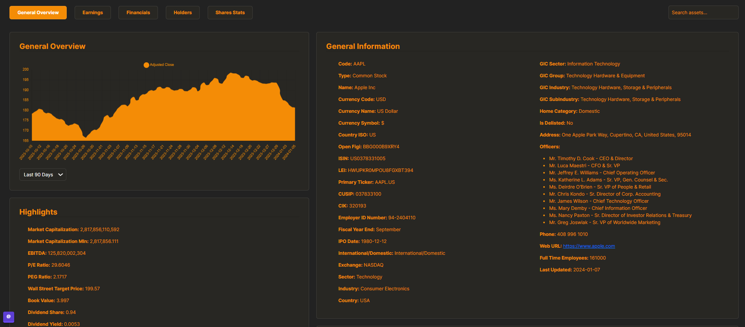Image resolution: width=745 pixels, height=327 pixels.
Task: Click officer Mr. Timothy D. Cook entry
Action: (x=591, y=159)
